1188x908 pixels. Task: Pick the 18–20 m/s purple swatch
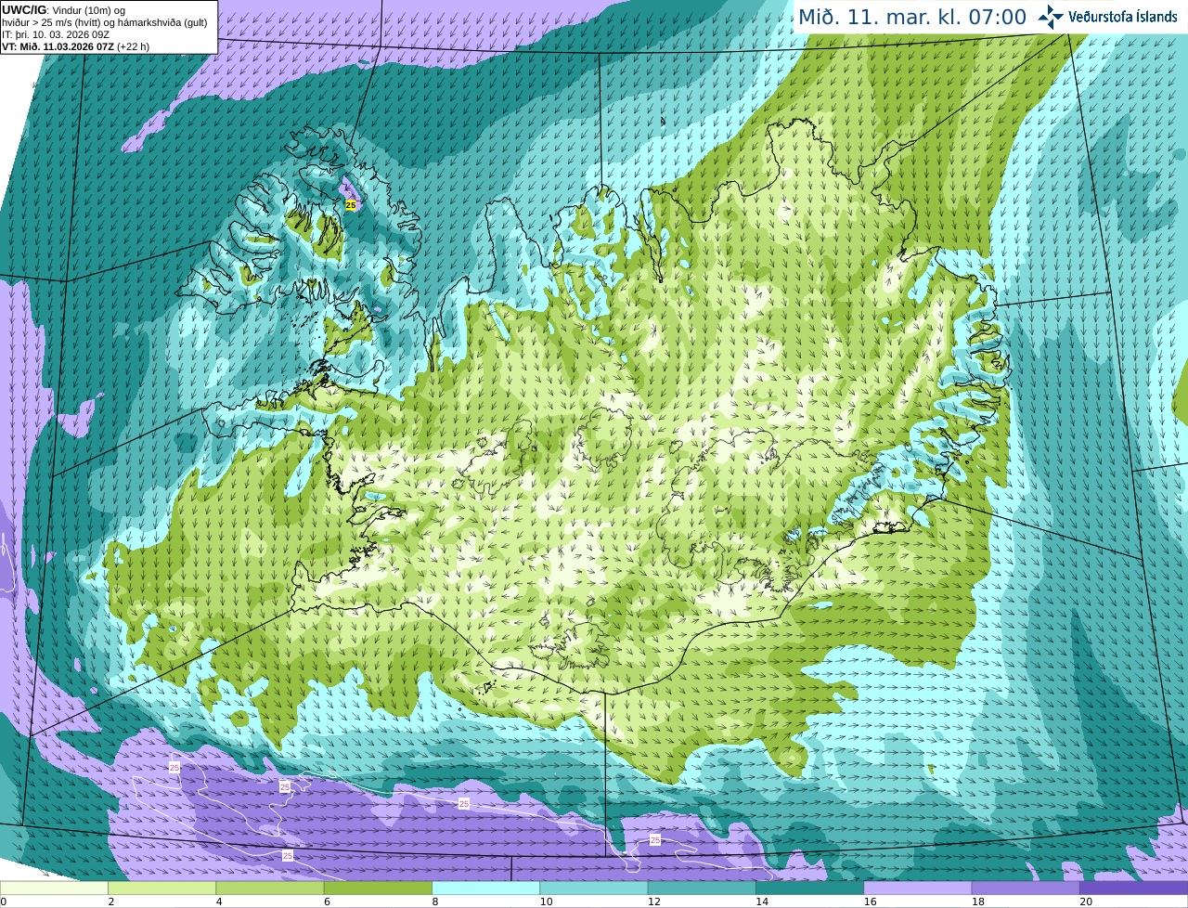tap(1026, 888)
